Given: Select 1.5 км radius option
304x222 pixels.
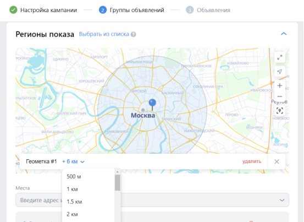Looking at the screenshot, I should pos(88,202).
